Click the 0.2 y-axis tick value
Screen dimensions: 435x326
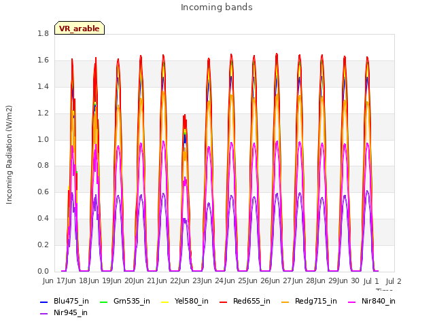43,244
